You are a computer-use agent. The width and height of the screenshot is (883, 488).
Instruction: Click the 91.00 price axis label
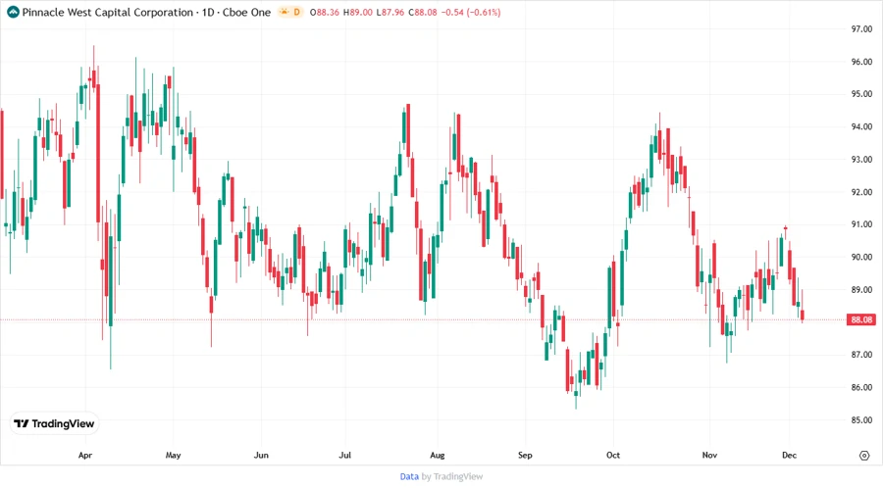click(861, 224)
